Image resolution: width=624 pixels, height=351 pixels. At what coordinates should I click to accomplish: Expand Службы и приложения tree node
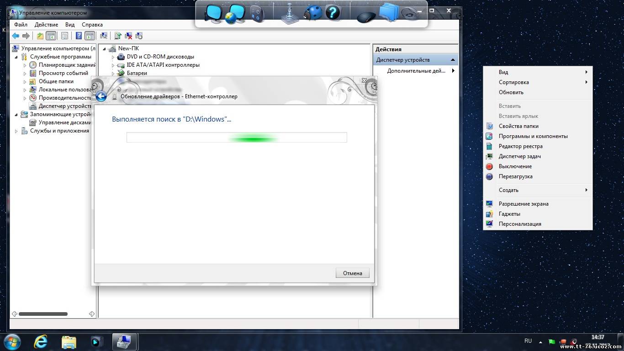tap(16, 131)
